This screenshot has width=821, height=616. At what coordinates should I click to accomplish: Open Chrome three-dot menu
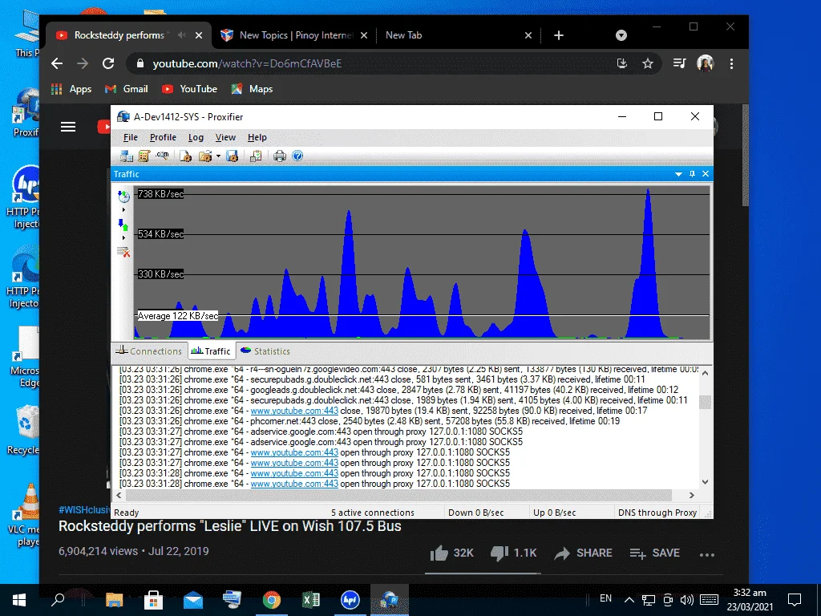pos(731,63)
